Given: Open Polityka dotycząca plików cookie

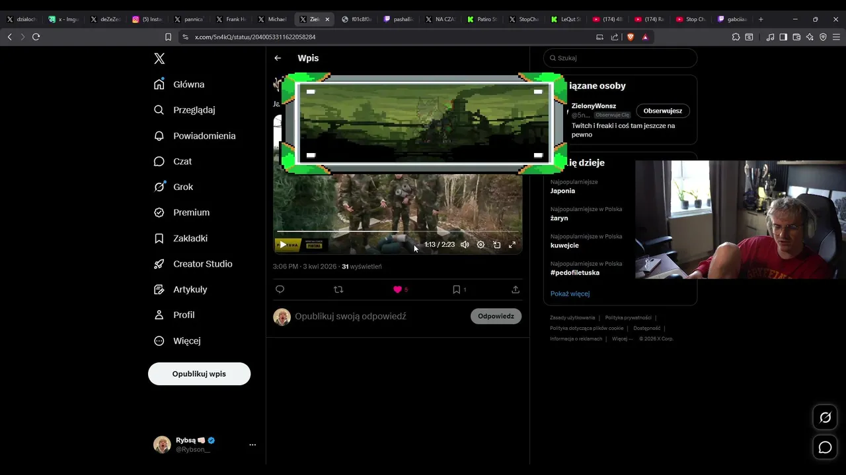Looking at the screenshot, I should (586, 329).
